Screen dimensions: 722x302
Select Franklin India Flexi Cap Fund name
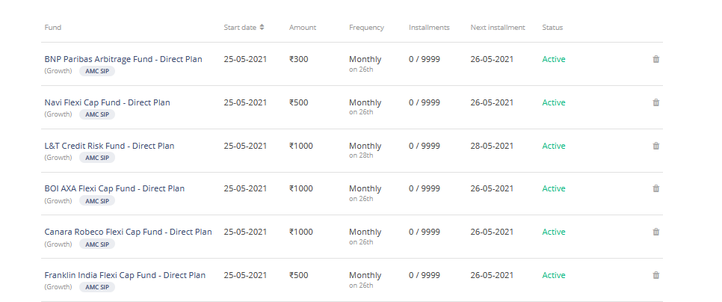coord(125,275)
